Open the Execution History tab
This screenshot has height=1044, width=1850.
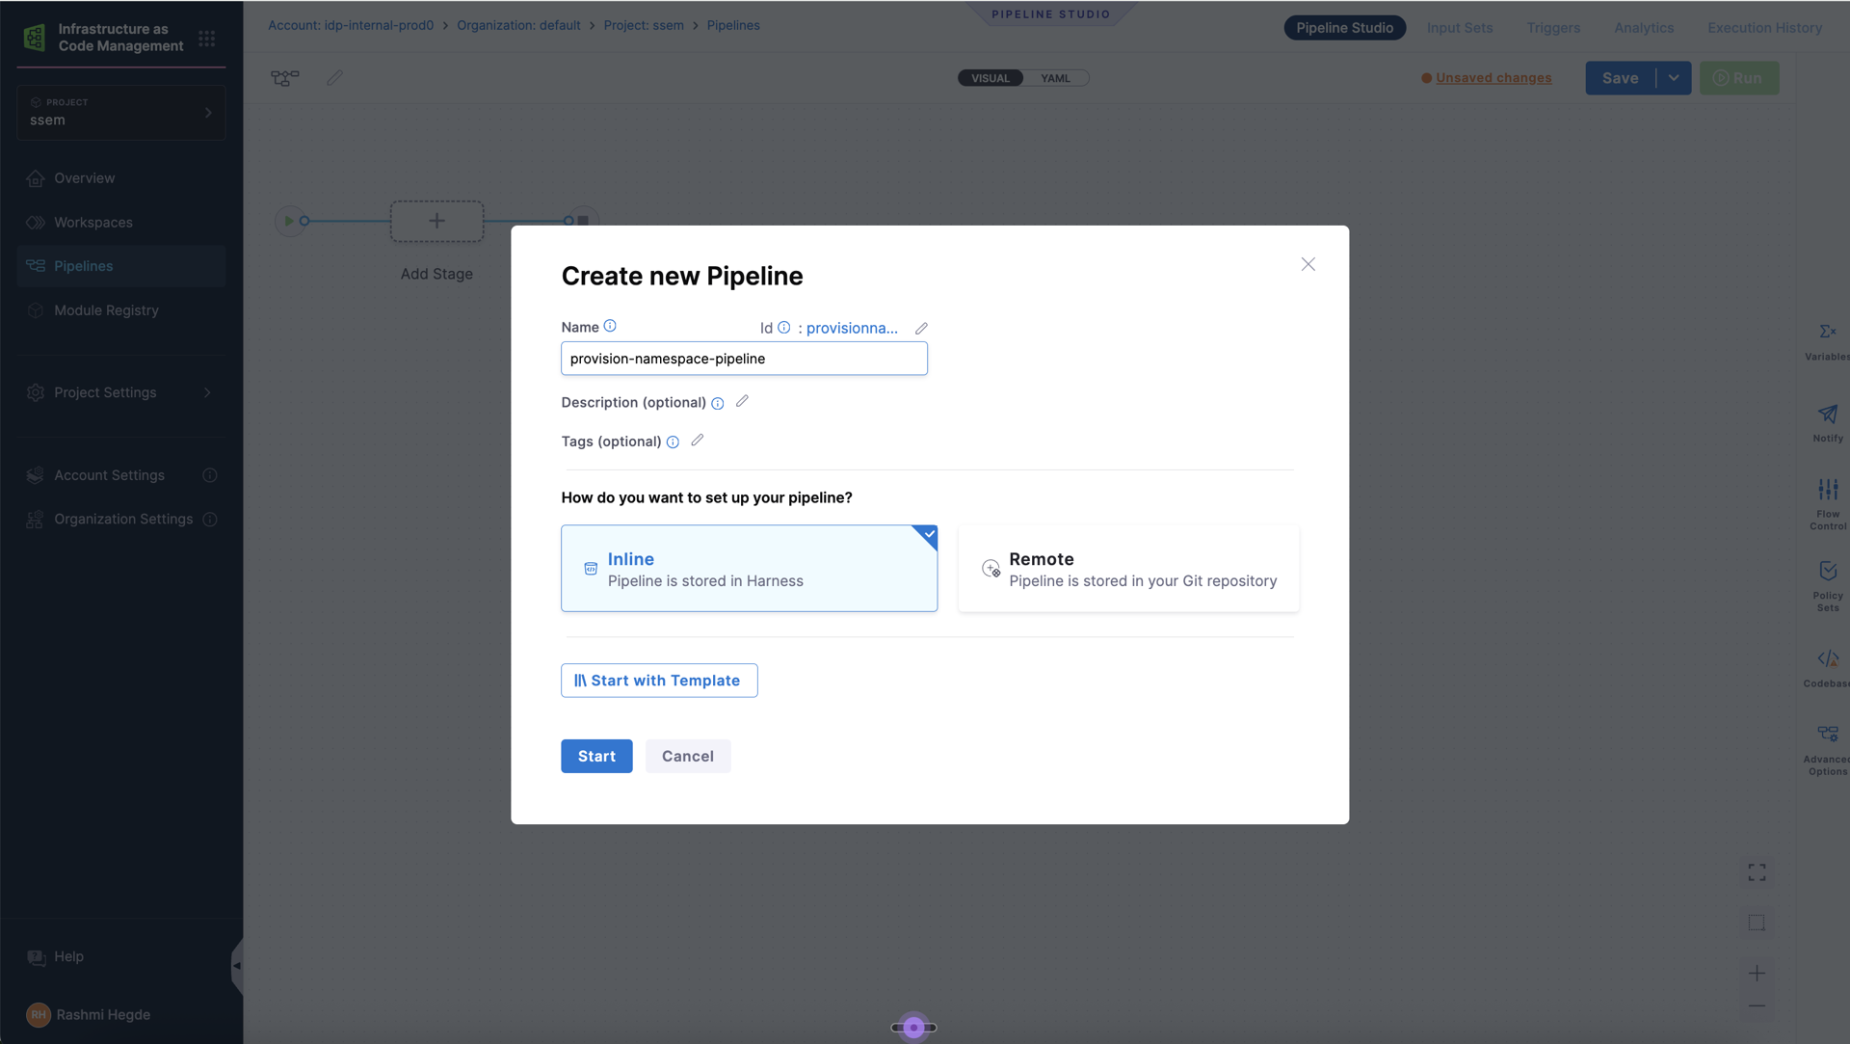(1764, 28)
